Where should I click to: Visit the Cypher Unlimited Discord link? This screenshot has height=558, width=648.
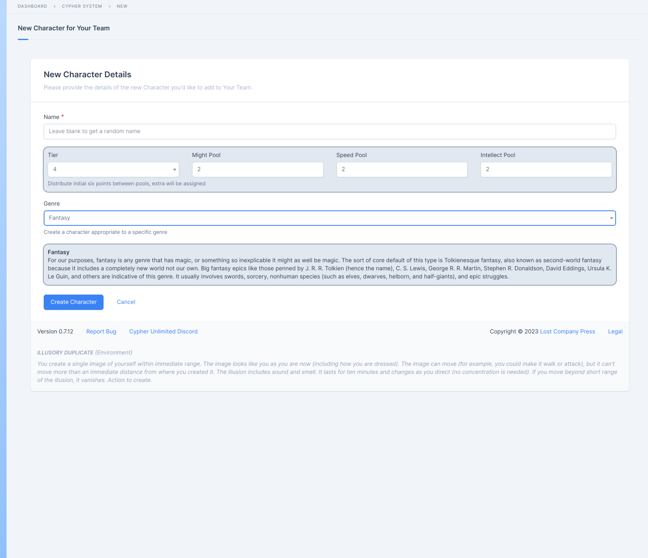[163, 331]
